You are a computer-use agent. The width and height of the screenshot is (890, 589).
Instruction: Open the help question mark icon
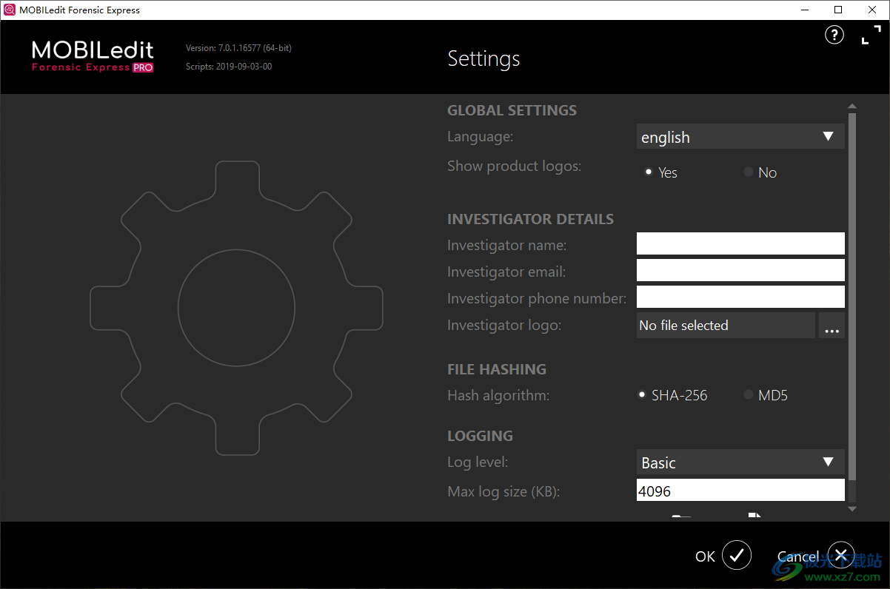point(834,35)
